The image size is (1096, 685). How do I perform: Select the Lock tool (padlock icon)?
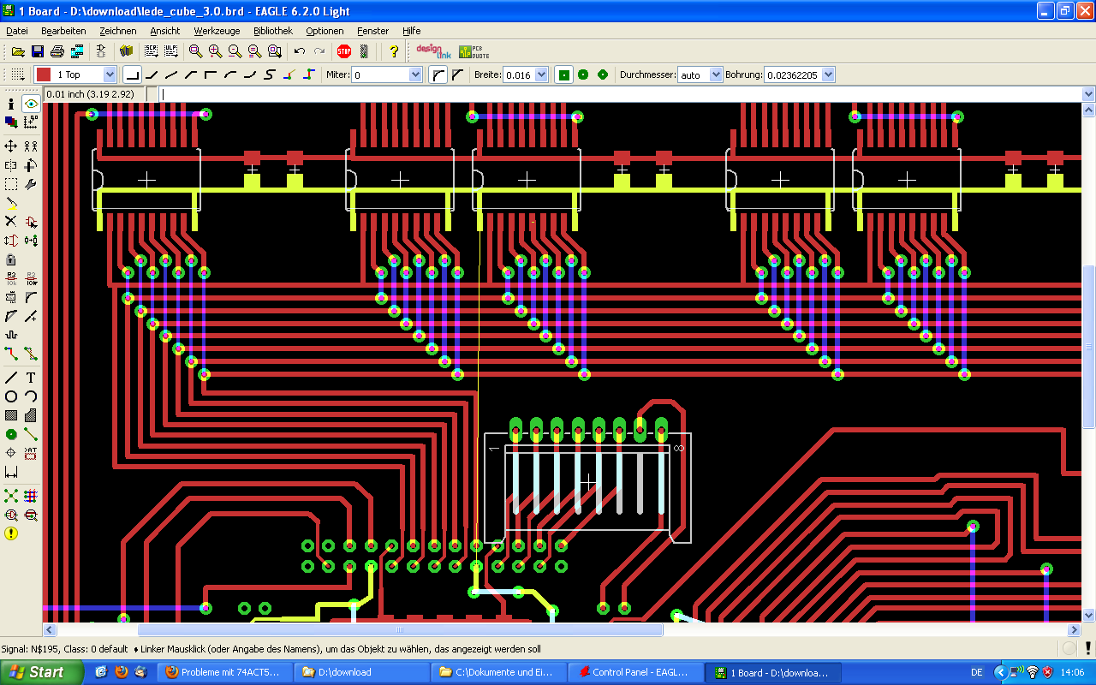click(11, 259)
